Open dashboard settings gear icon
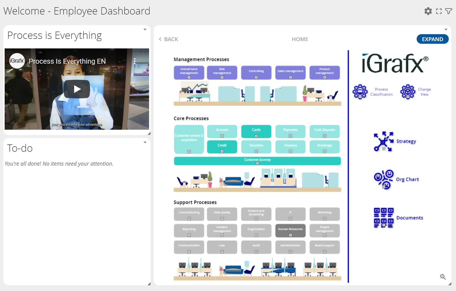 (428, 11)
